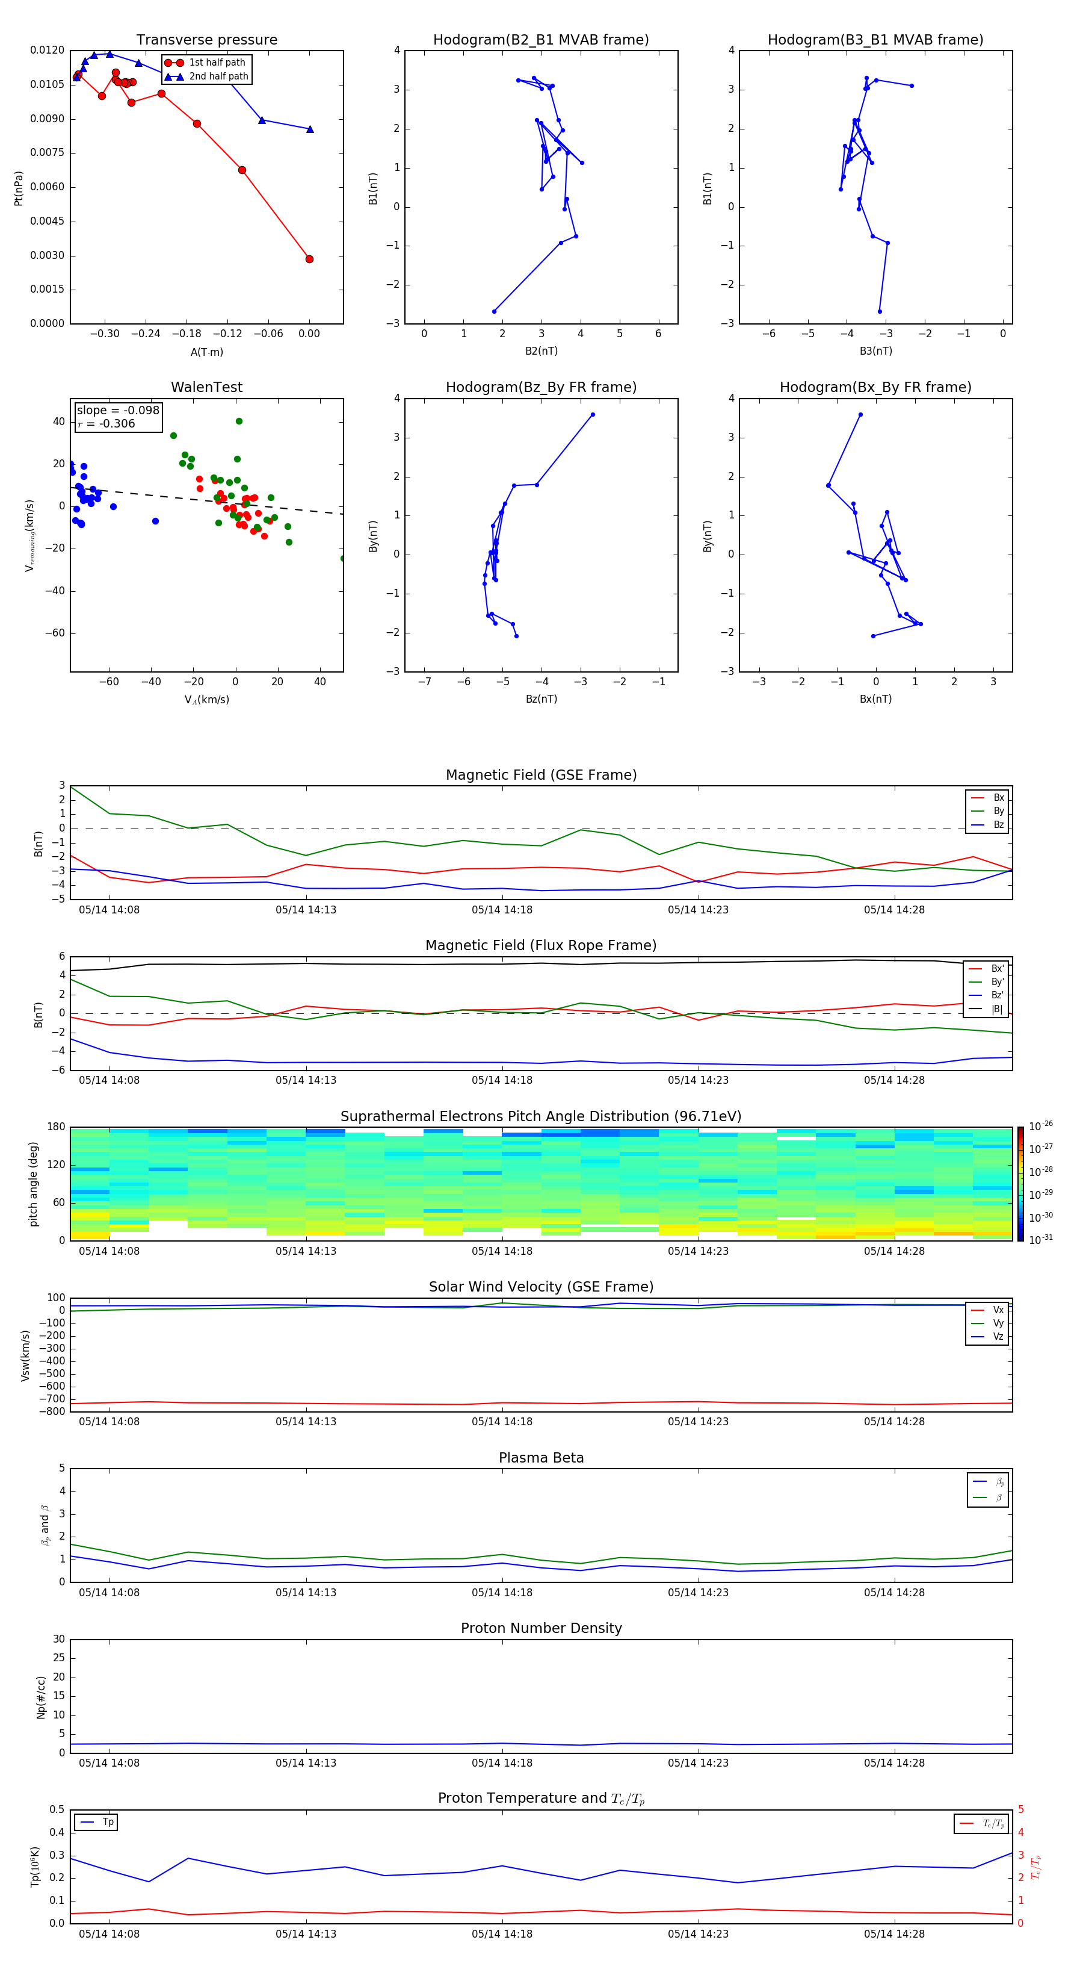Click the 'Bz(nT)' x-axis label
This screenshot has width=1083, height=1987.
tap(541, 699)
